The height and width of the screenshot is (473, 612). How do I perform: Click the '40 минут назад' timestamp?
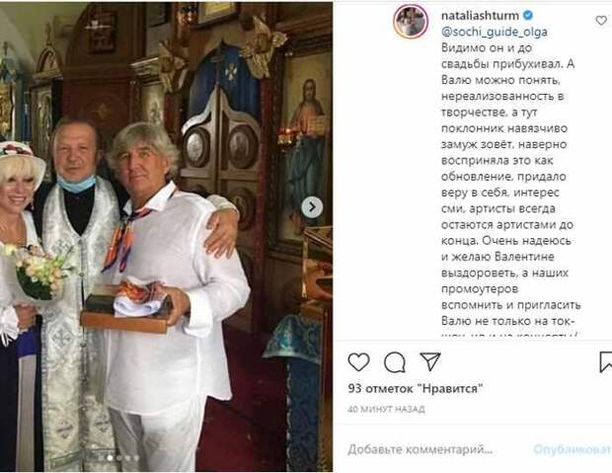coord(386,409)
